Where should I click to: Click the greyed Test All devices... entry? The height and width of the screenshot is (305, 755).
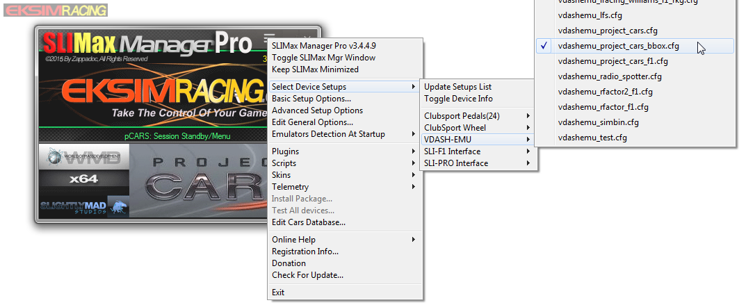click(346, 211)
